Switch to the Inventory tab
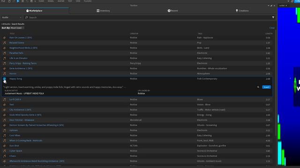This screenshot has height=168, width=300. (x=103, y=11)
